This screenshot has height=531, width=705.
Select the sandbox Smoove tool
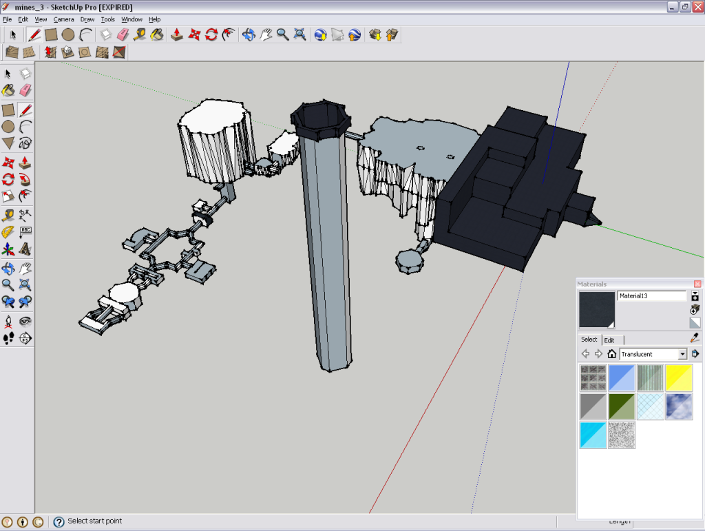tap(50, 52)
